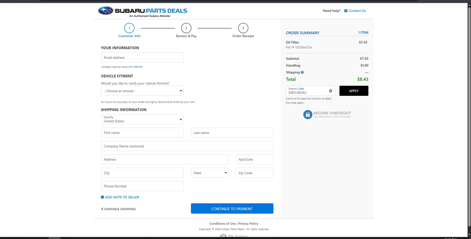471x239 pixels.
Task: Click the APPLY promo button
Action: (x=354, y=91)
